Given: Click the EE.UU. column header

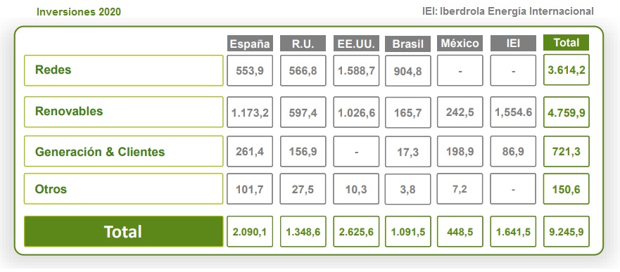Looking at the screenshot, I should 356,44.
